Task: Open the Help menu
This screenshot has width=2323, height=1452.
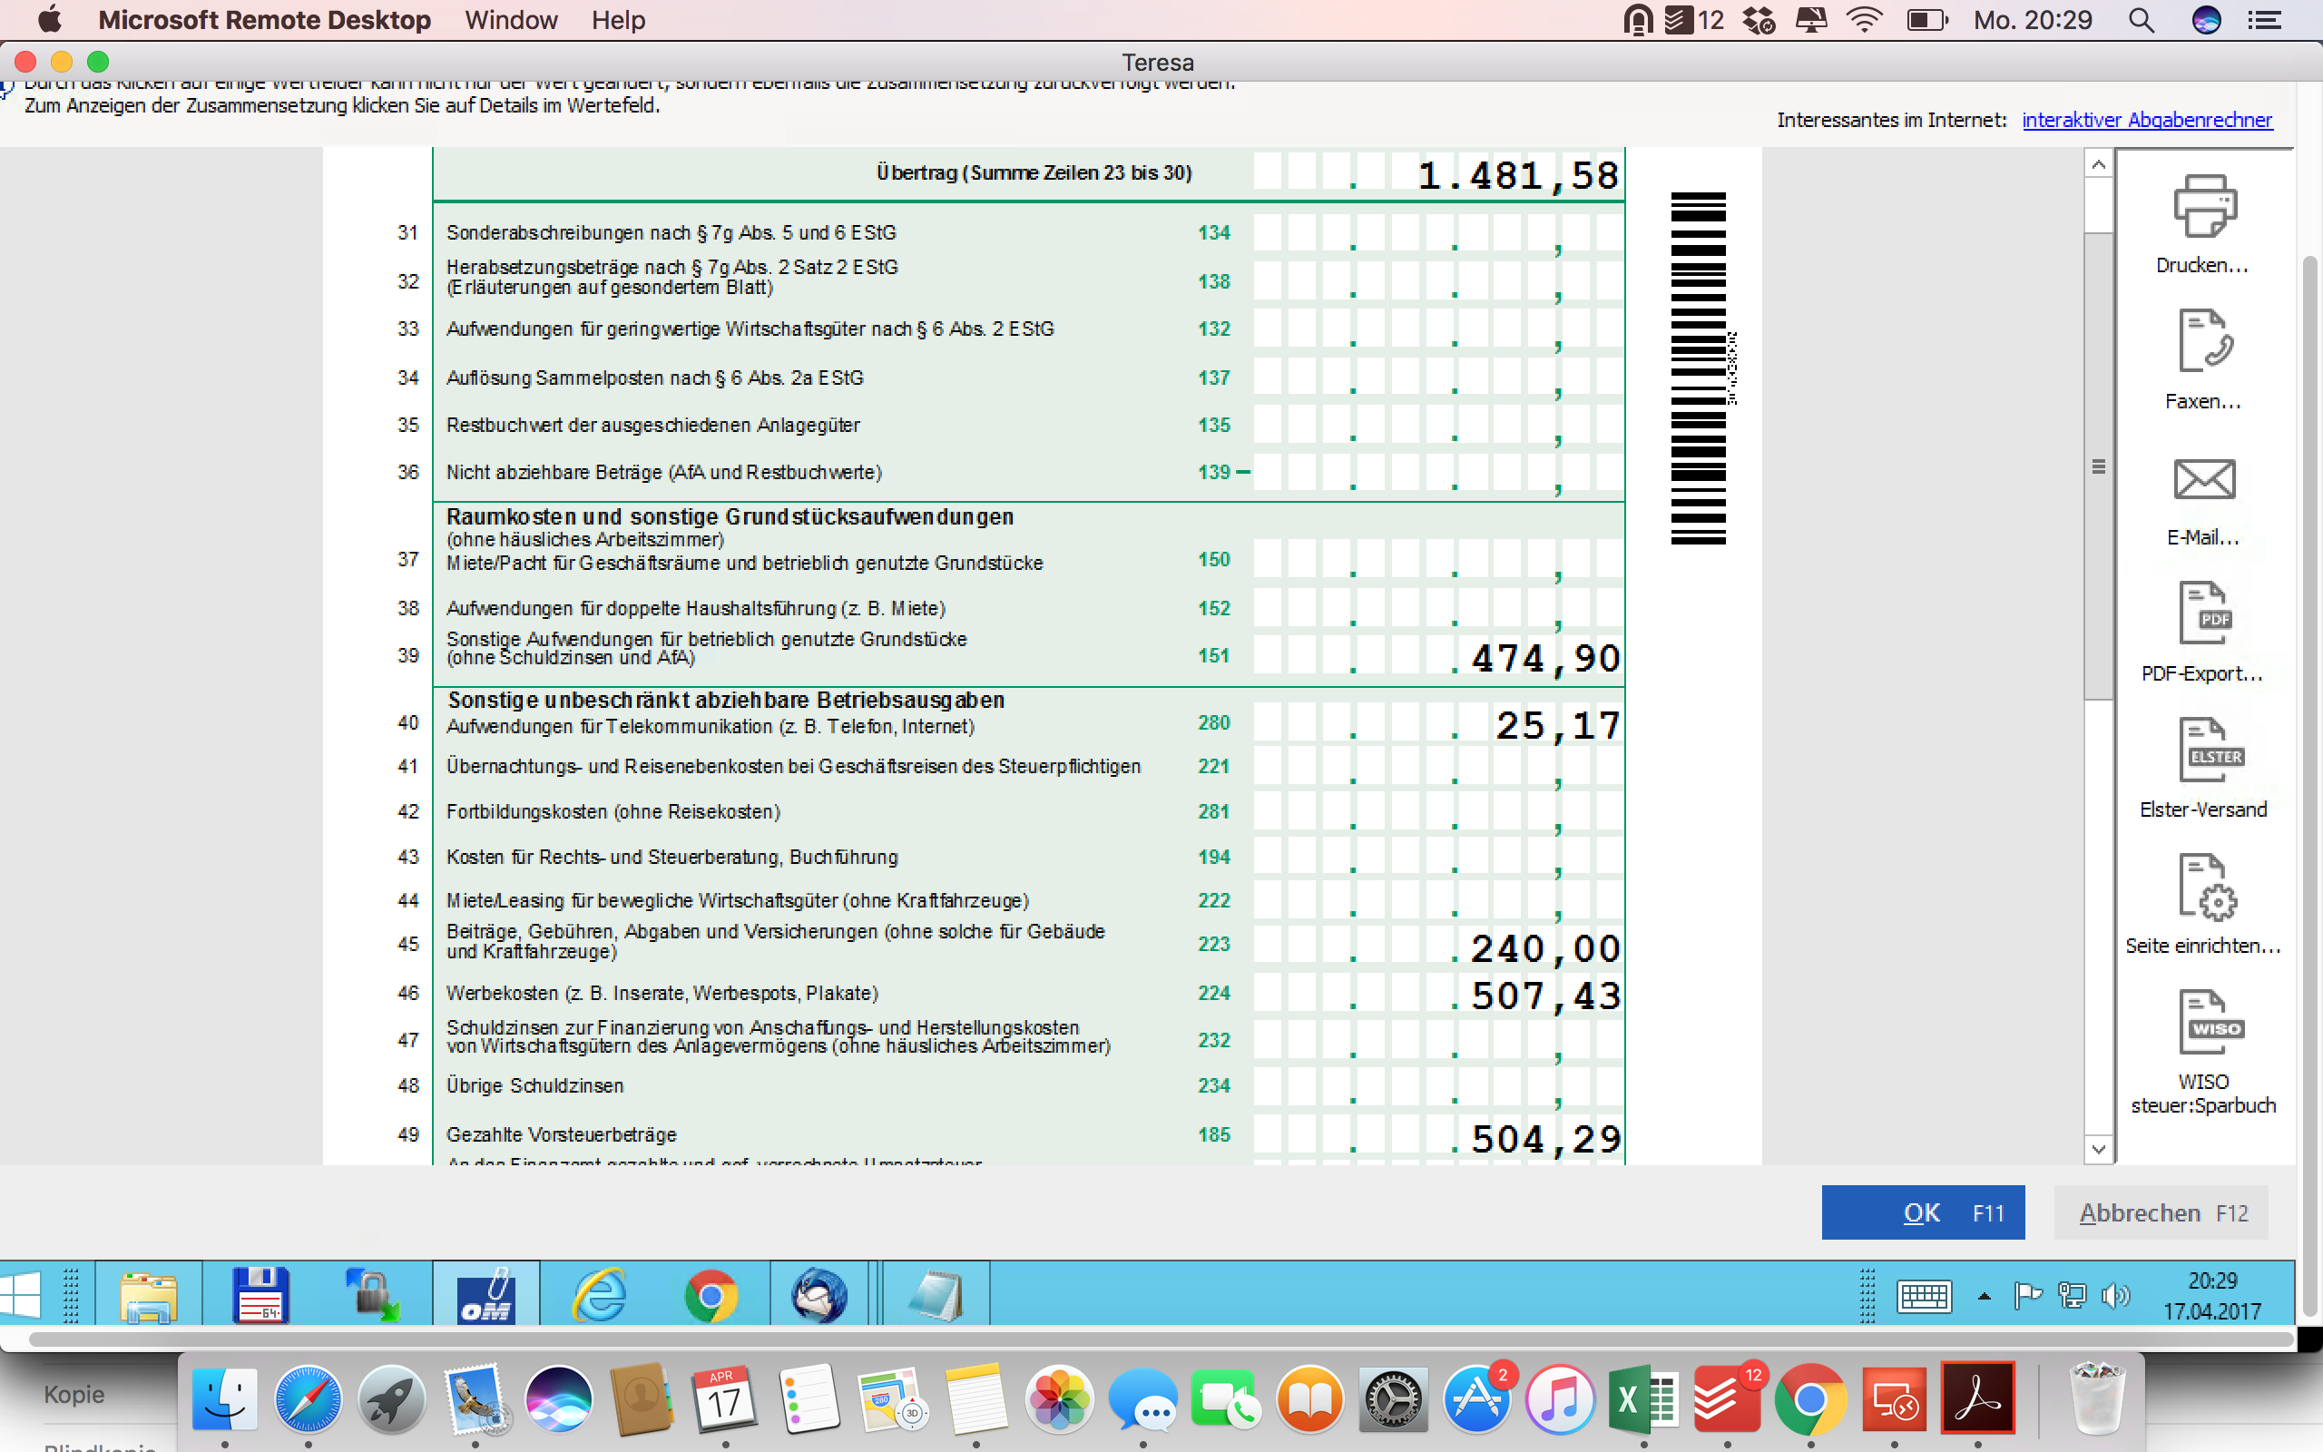Action: coord(617,20)
